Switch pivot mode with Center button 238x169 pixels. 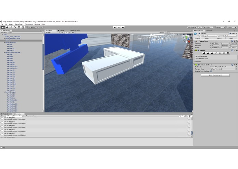pos(32,27)
